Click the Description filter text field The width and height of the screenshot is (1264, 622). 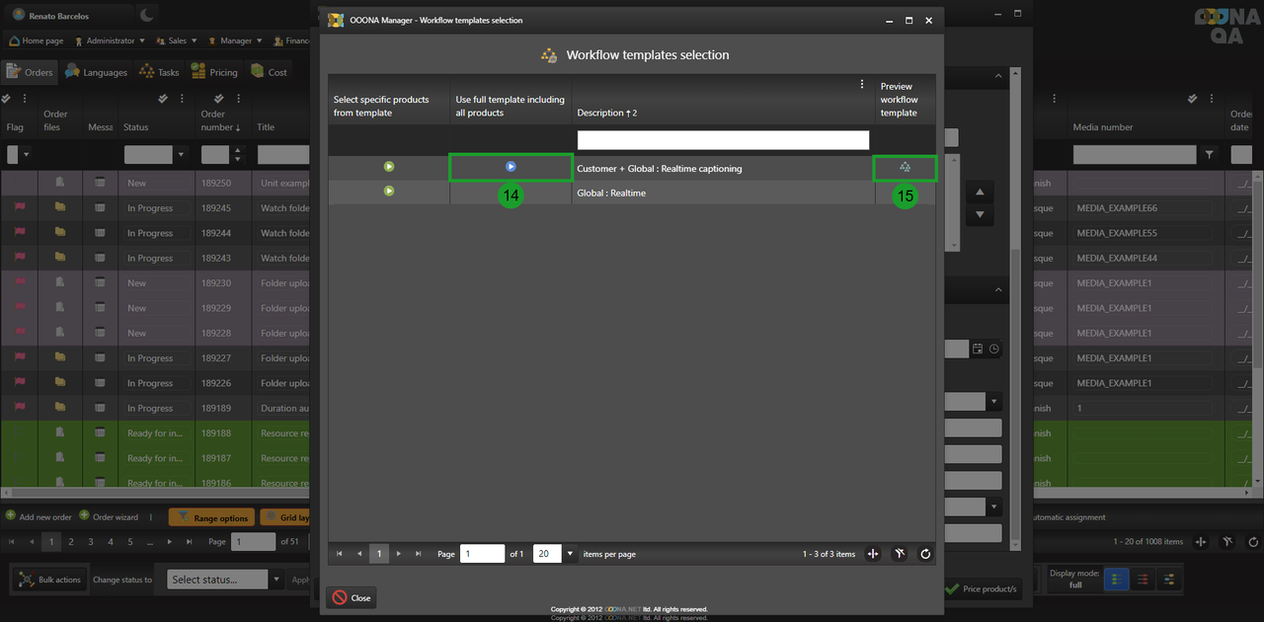[x=723, y=140]
